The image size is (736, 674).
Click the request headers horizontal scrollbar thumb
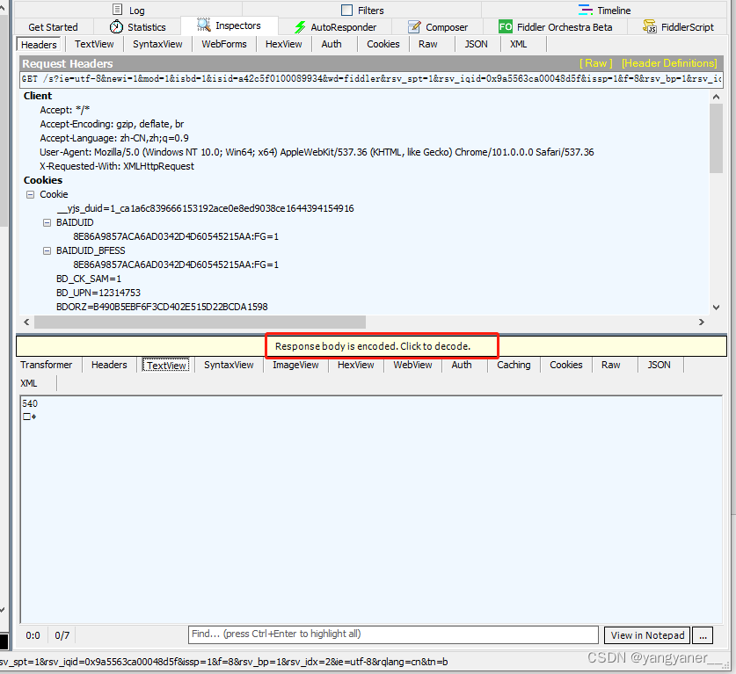(x=200, y=323)
